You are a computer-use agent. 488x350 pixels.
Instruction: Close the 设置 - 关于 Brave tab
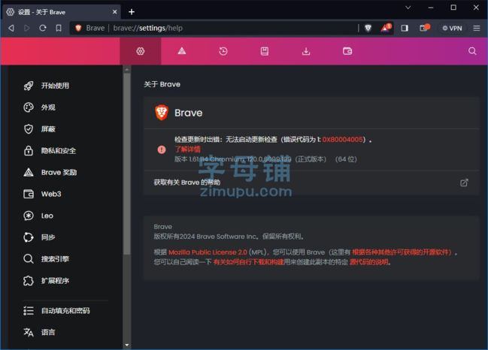tap(115, 12)
